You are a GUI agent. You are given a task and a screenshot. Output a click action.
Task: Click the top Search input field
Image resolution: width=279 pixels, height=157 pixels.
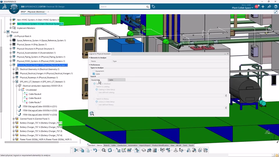click(x=123, y=7)
